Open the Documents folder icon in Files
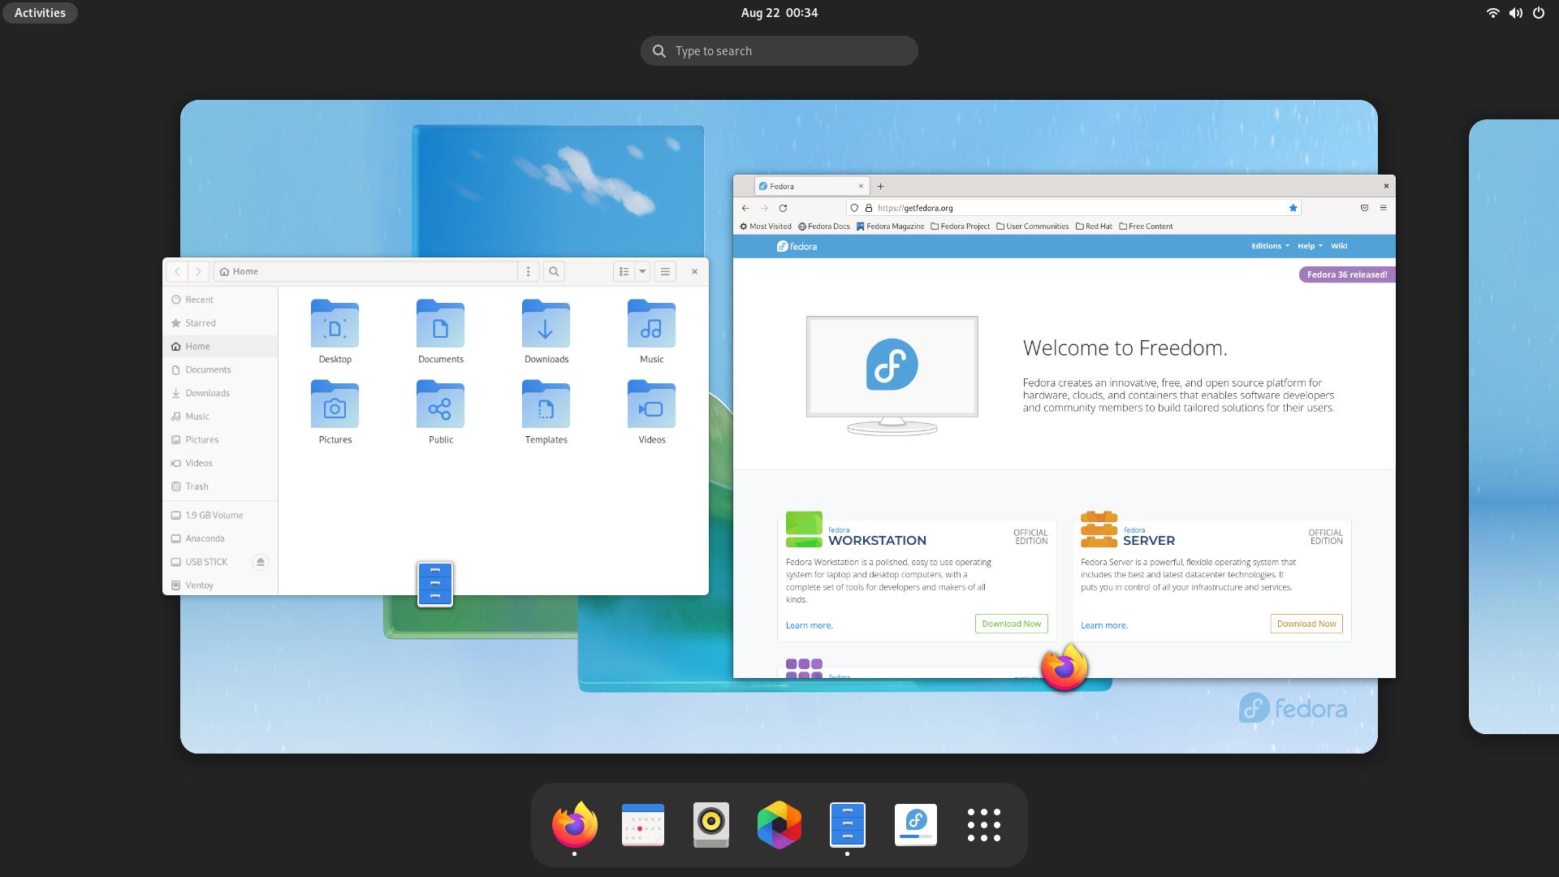Viewport: 1559px width, 877px height. (440, 322)
